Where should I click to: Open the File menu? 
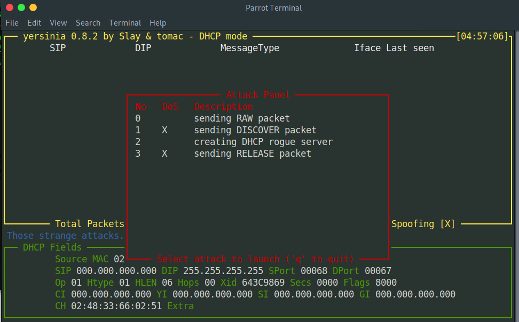[12, 23]
